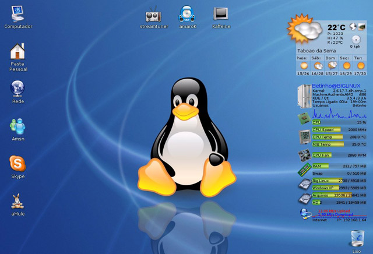This screenshot has width=373, height=254.
Task: Click the RAM memory stick icon
Action: pyautogui.click(x=304, y=170)
